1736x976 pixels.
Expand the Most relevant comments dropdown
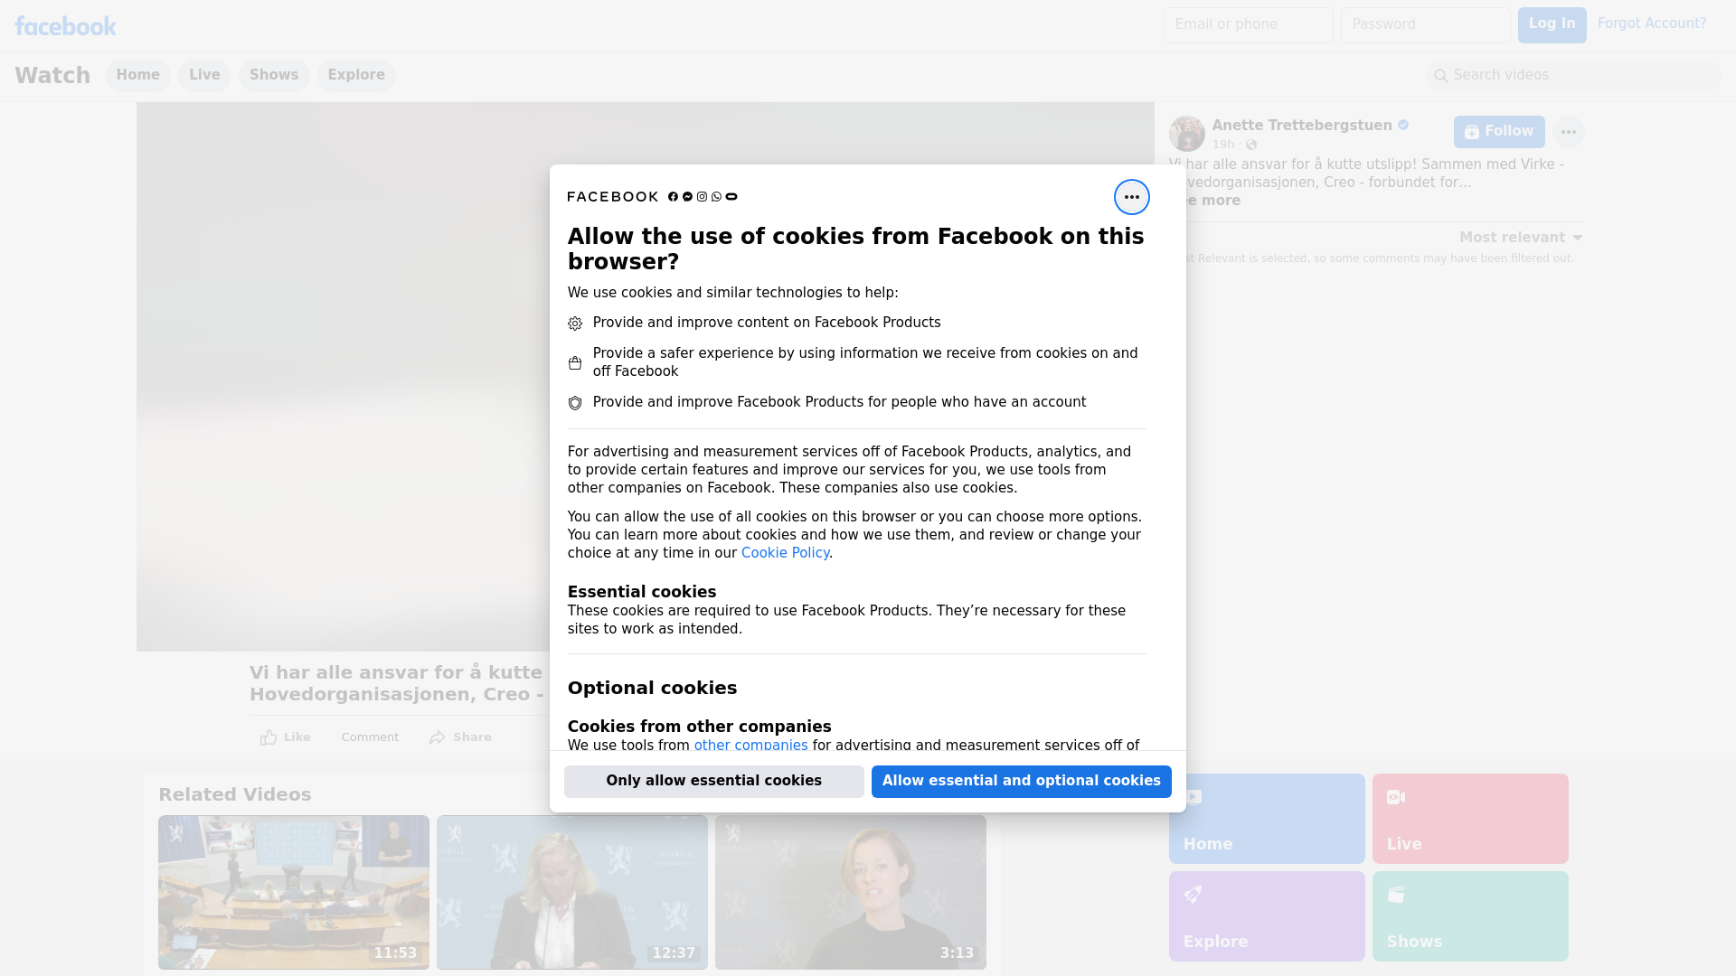tap(1521, 238)
